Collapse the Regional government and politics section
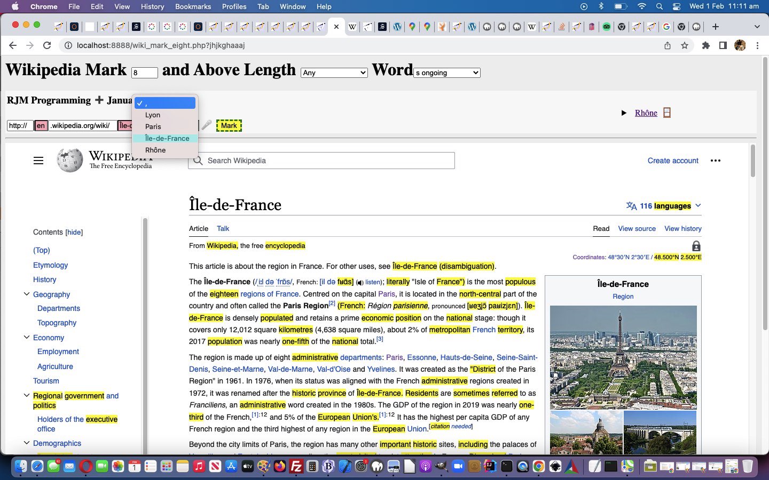769x480 pixels. tap(26, 395)
